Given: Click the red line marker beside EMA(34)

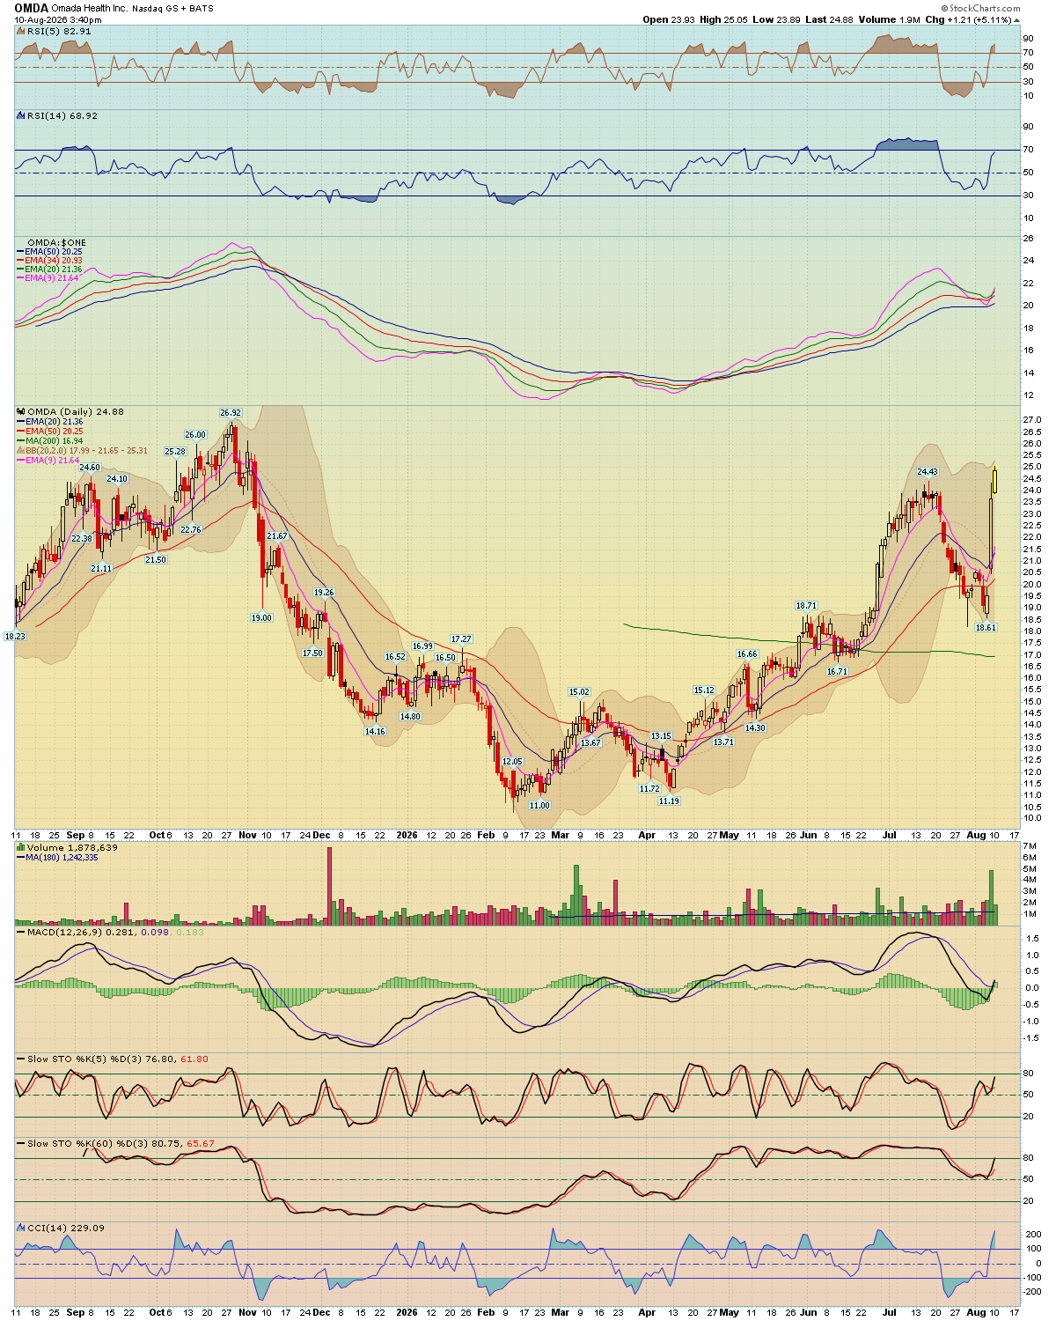Looking at the screenshot, I should click(21, 261).
